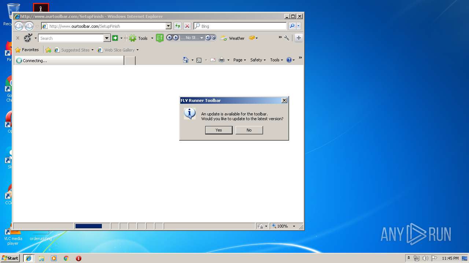Expand the Print dropdown arrow
Viewport: 469px width, 263px height.
pyautogui.click(x=228, y=60)
